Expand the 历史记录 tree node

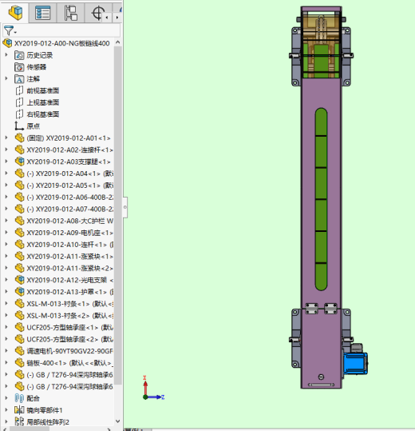coord(6,55)
